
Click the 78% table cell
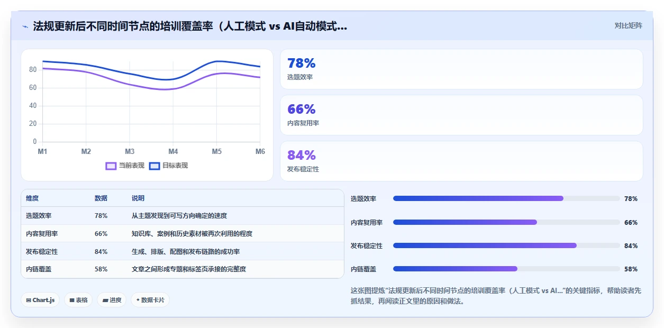[x=101, y=216]
